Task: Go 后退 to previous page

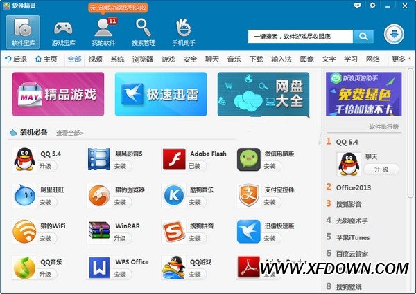Action: click(16, 59)
